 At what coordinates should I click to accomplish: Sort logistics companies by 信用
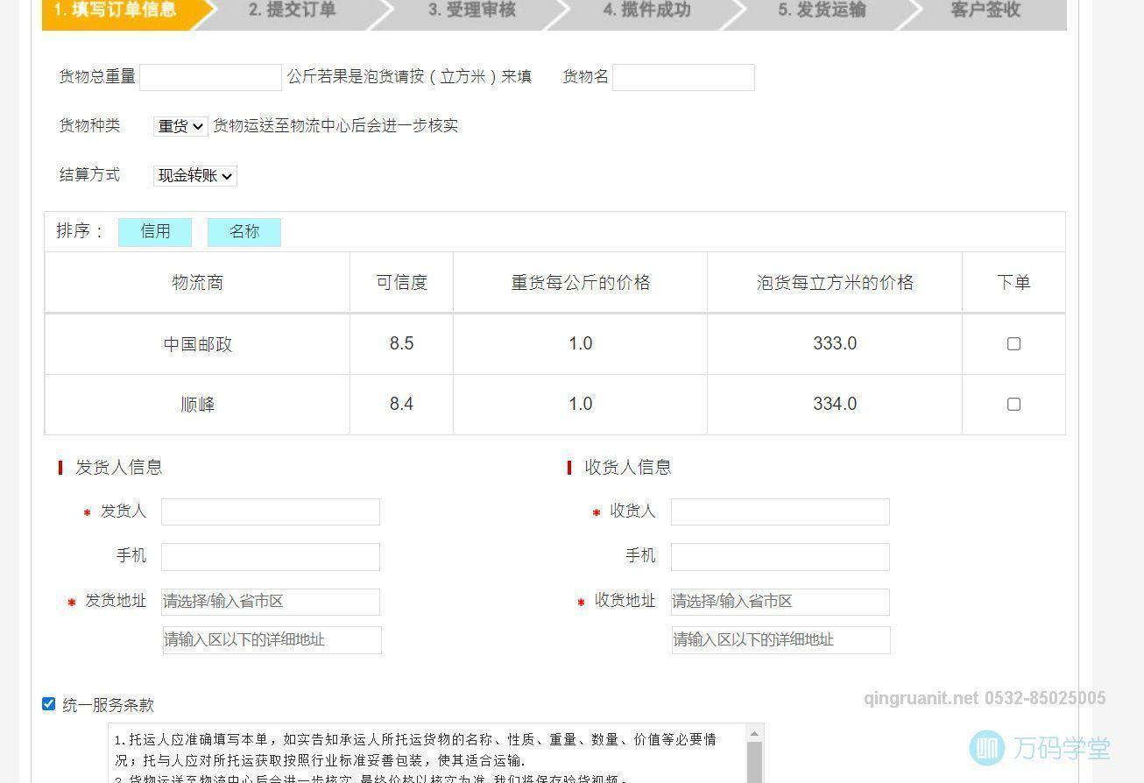click(155, 231)
